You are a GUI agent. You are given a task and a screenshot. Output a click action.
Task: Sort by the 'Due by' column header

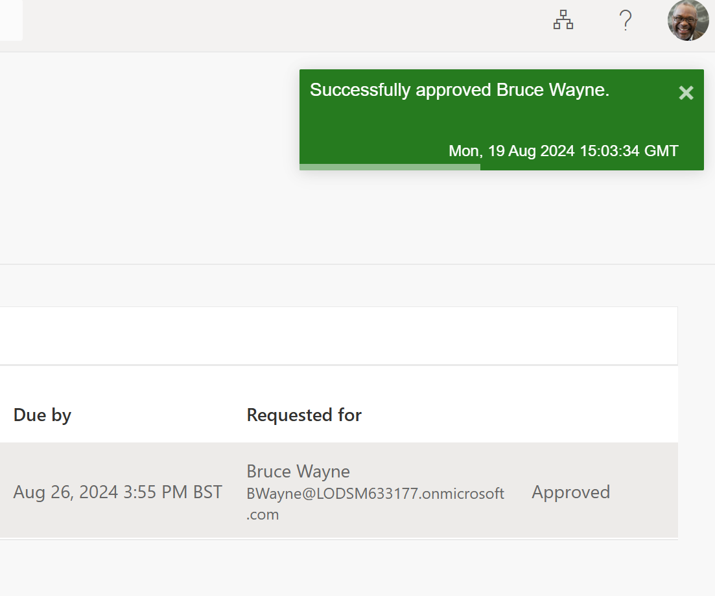click(42, 415)
